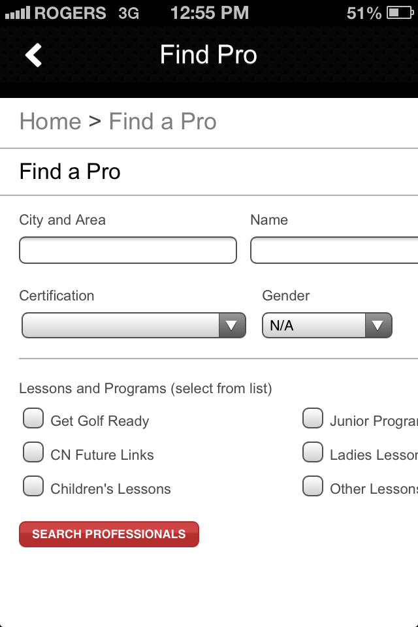Tap the back arrow icon

point(34,56)
